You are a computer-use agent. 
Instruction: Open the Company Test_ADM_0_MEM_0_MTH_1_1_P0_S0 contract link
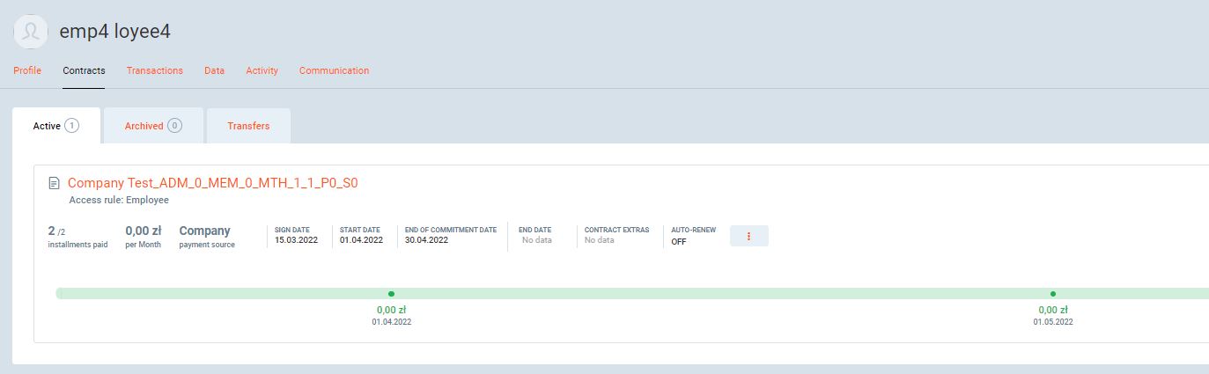point(212,183)
